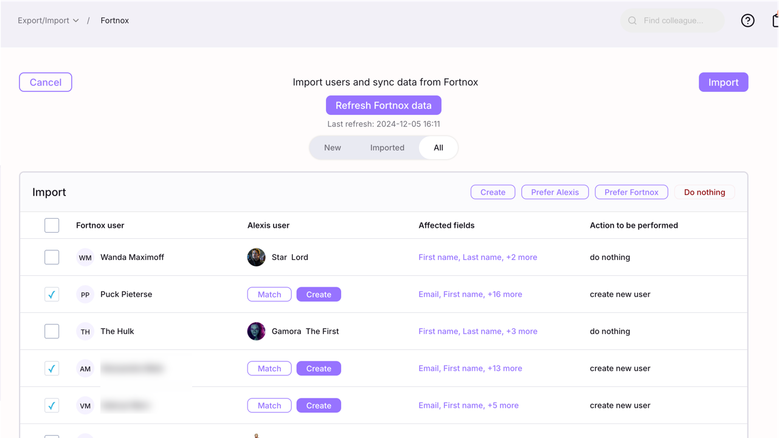Click the Affected fields column header
The width and height of the screenshot is (779, 438).
tap(446, 225)
